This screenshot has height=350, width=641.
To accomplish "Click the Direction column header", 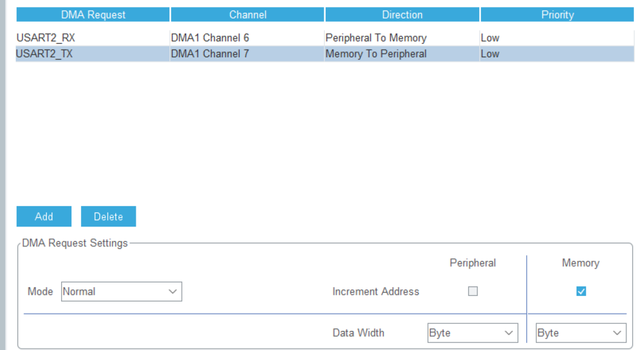I will pyautogui.click(x=402, y=15).
